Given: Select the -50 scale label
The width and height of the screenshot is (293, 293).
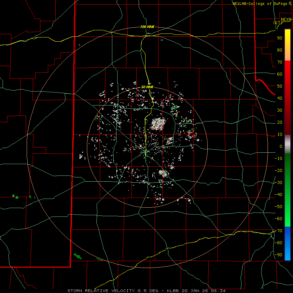Looking at the screenshot, I should (x=278, y=207).
